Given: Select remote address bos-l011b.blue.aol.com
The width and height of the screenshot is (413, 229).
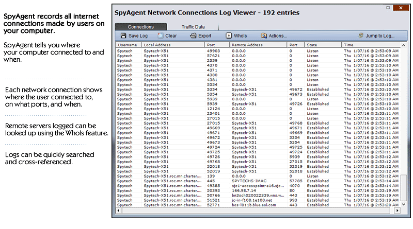Looking at the screenshot, I should 253,205.
